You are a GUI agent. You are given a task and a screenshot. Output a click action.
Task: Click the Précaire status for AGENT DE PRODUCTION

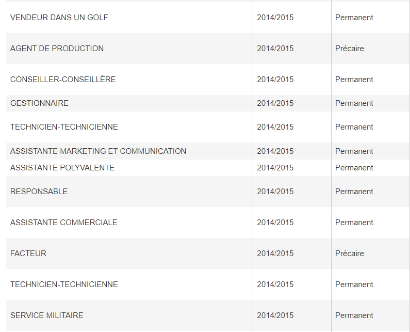pos(349,49)
